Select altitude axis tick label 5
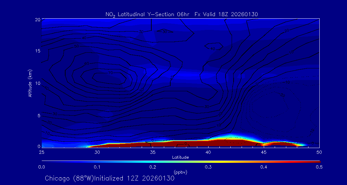 (39, 116)
